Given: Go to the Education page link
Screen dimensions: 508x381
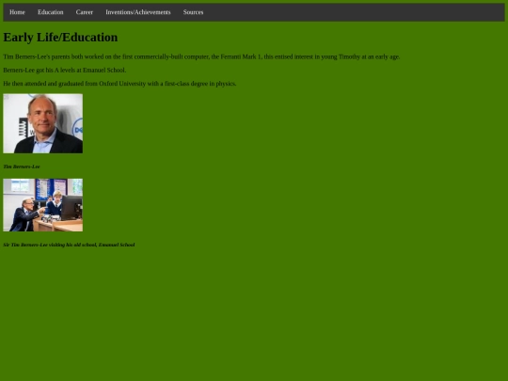Looking at the screenshot, I should pos(51,12).
